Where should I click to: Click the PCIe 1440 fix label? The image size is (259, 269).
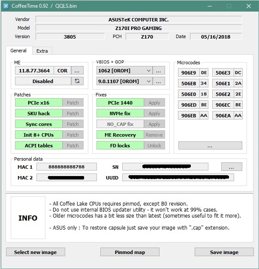(120, 103)
